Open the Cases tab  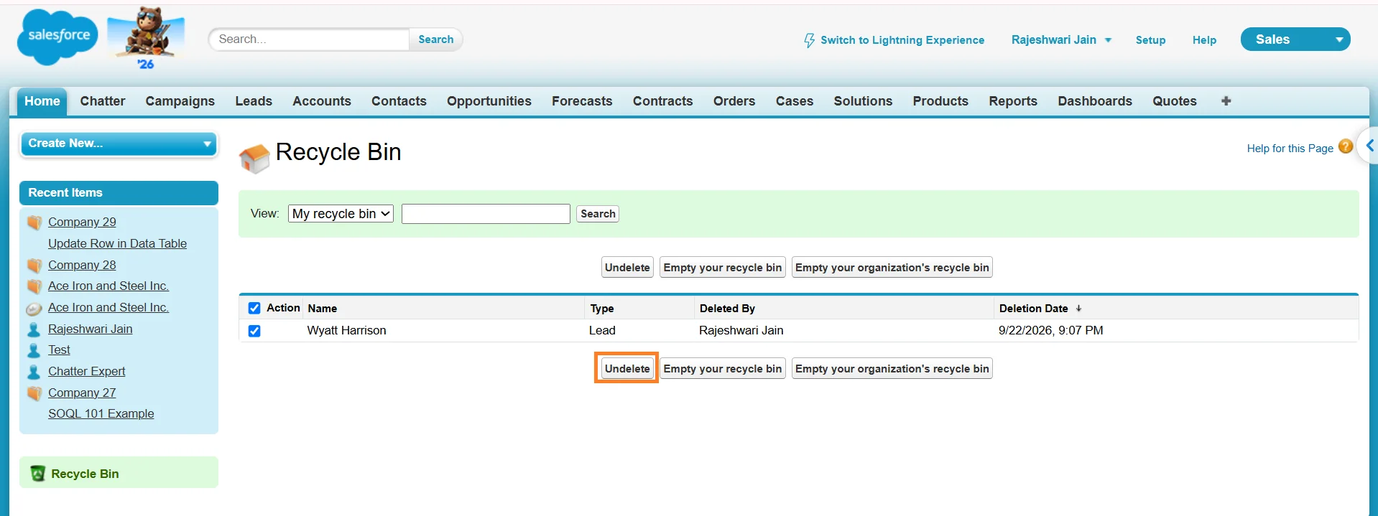795,101
